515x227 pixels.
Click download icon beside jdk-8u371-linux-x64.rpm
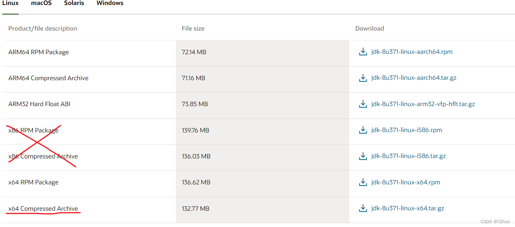click(x=363, y=182)
